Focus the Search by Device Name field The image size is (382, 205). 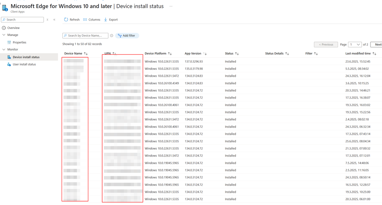point(85,36)
